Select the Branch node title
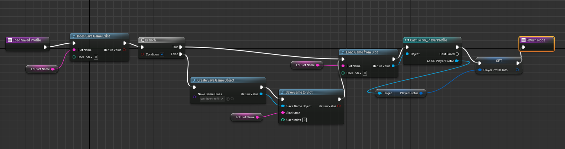This screenshot has width=565, height=149. coord(151,40)
